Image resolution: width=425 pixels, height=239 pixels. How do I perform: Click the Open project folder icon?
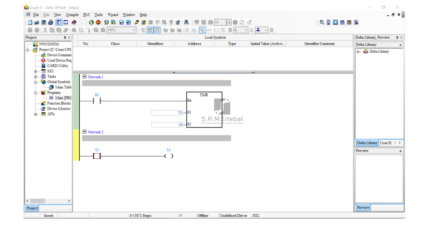[37, 22]
